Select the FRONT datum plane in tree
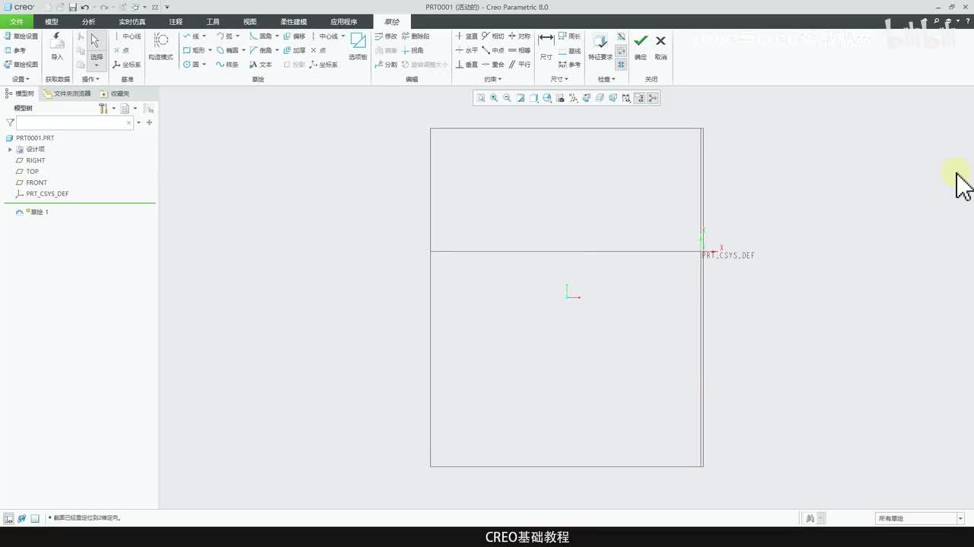Screen dimensions: 974x547 [x=31, y=182]
